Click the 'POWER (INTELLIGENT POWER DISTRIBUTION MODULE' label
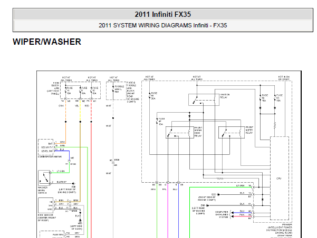This screenshot has height=238, width=317. pyautogui.click(x=279, y=227)
